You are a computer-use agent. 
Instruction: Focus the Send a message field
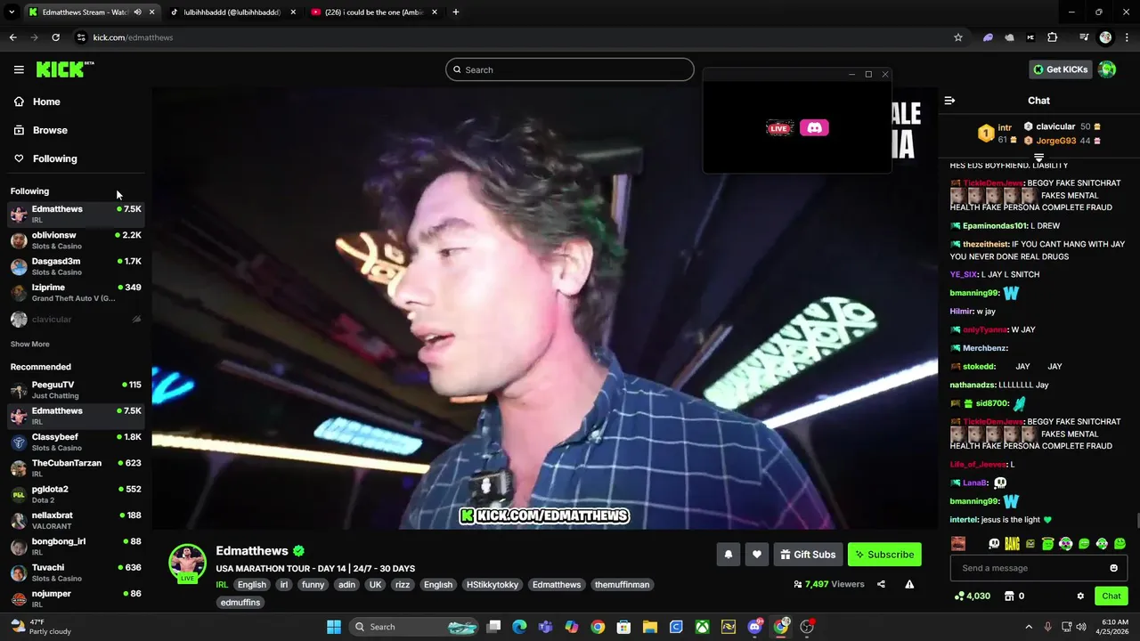1038,568
